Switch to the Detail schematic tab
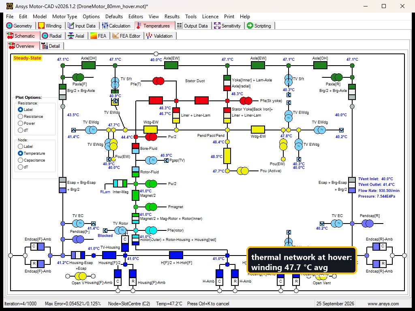Image resolution: width=415 pixels, height=311 pixels. tap(51, 46)
